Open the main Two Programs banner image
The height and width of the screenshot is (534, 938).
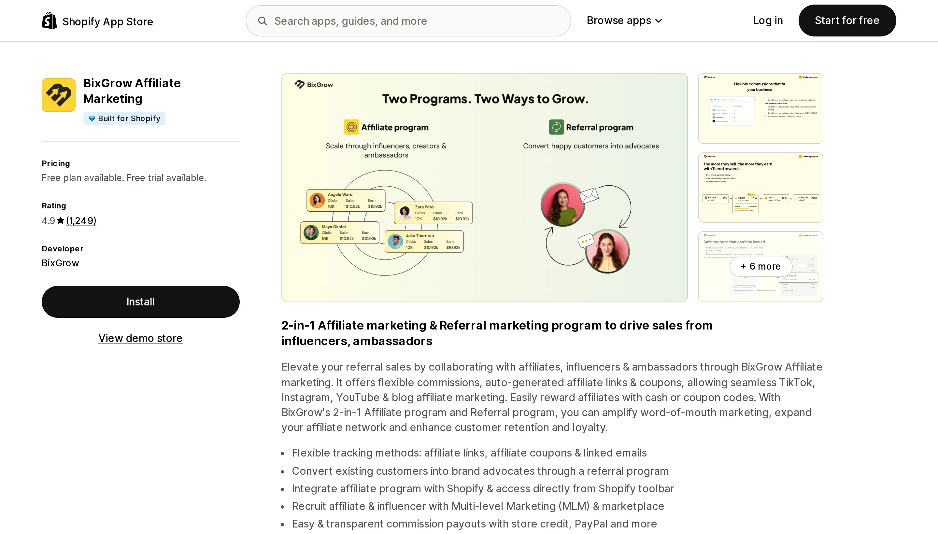coord(484,188)
